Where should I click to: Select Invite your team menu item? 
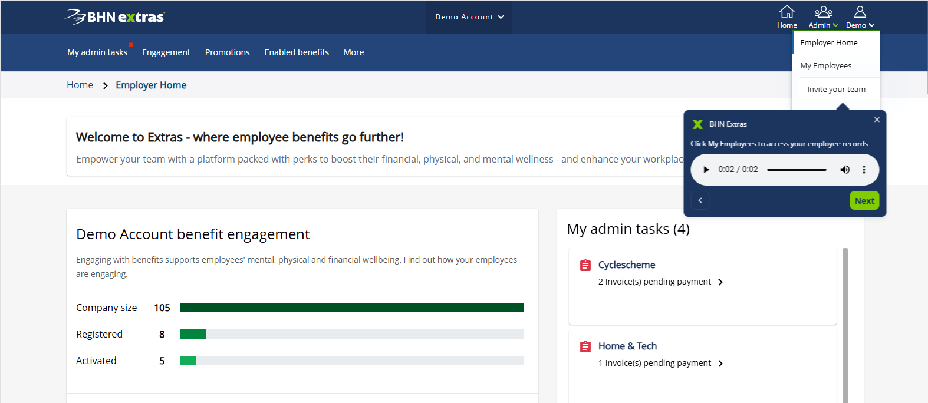pos(836,90)
